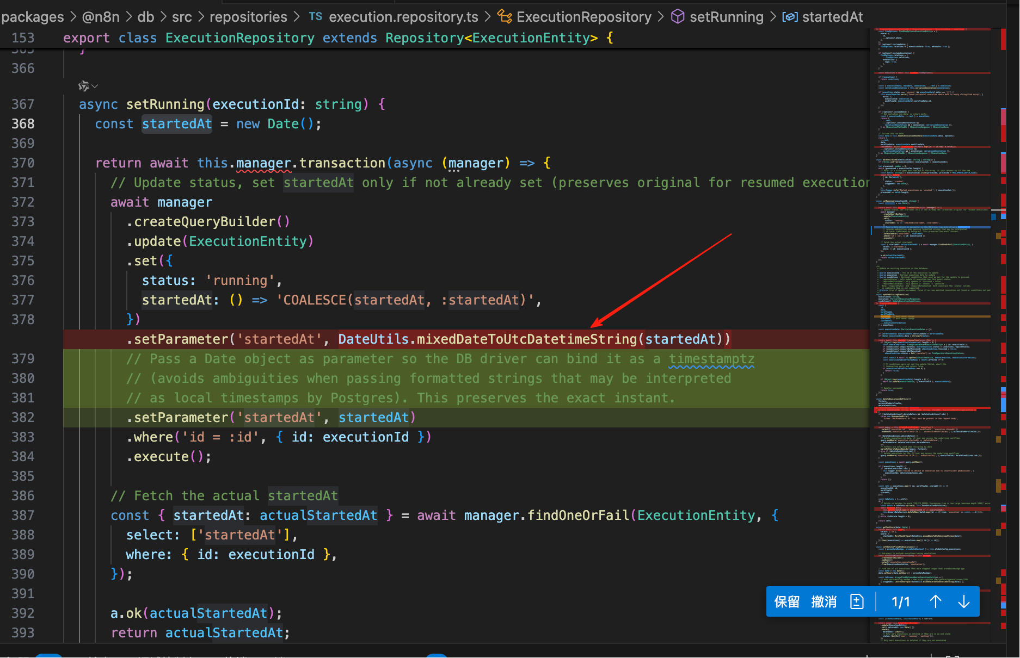Select the '@n8n' breadcrumb item
The height and width of the screenshot is (658, 1020).
[x=101, y=17]
